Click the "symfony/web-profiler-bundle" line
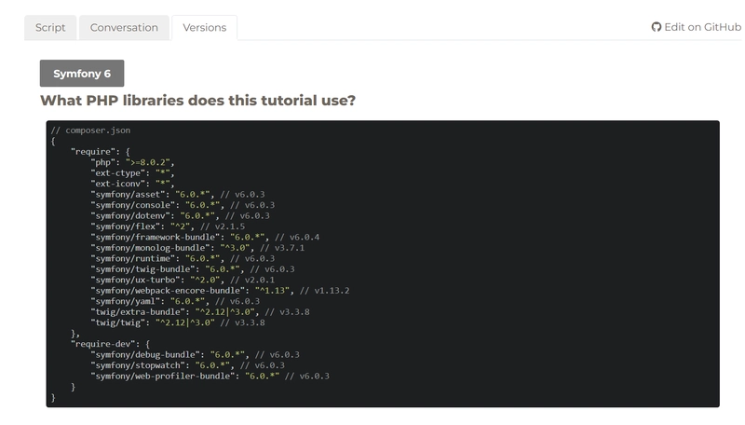This screenshot has height=425, width=745. click(210, 376)
